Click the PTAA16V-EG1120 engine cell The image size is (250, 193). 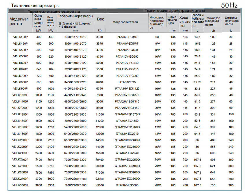click(127, 88)
